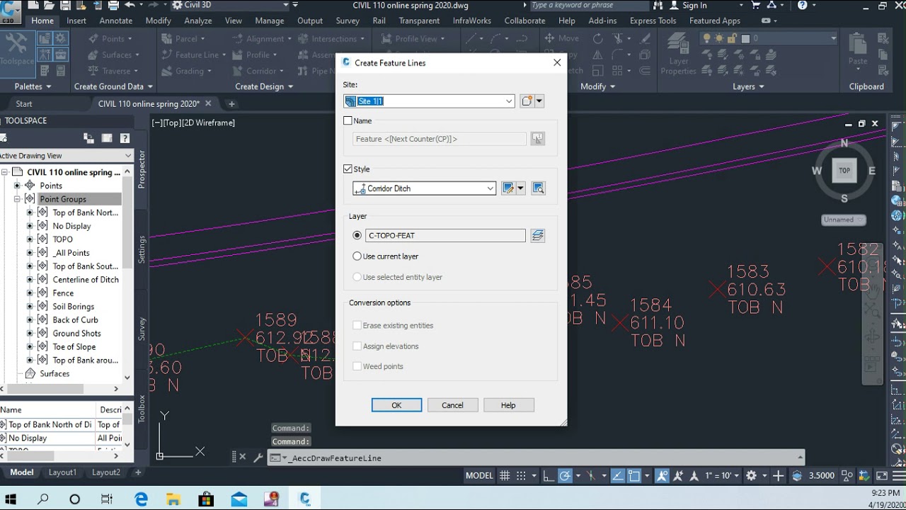Open the Prospector toolspace tab
The height and width of the screenshot is (510, 906).
click(142, 169)
